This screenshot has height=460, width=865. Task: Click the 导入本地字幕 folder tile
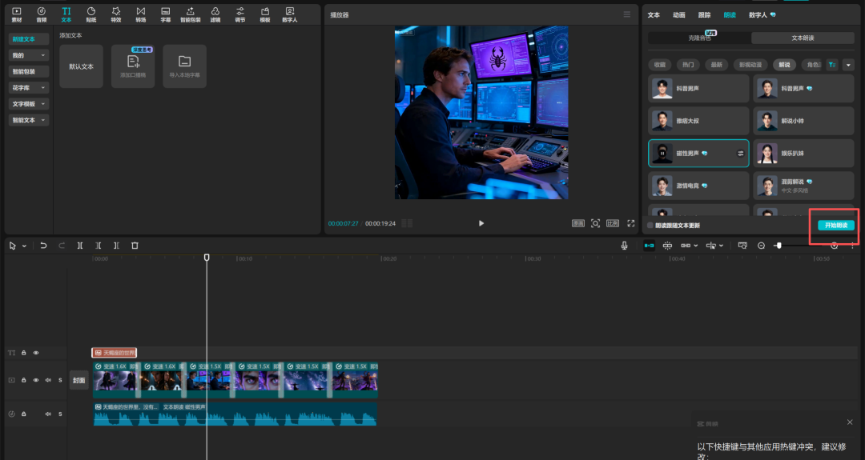click(184, 66)
